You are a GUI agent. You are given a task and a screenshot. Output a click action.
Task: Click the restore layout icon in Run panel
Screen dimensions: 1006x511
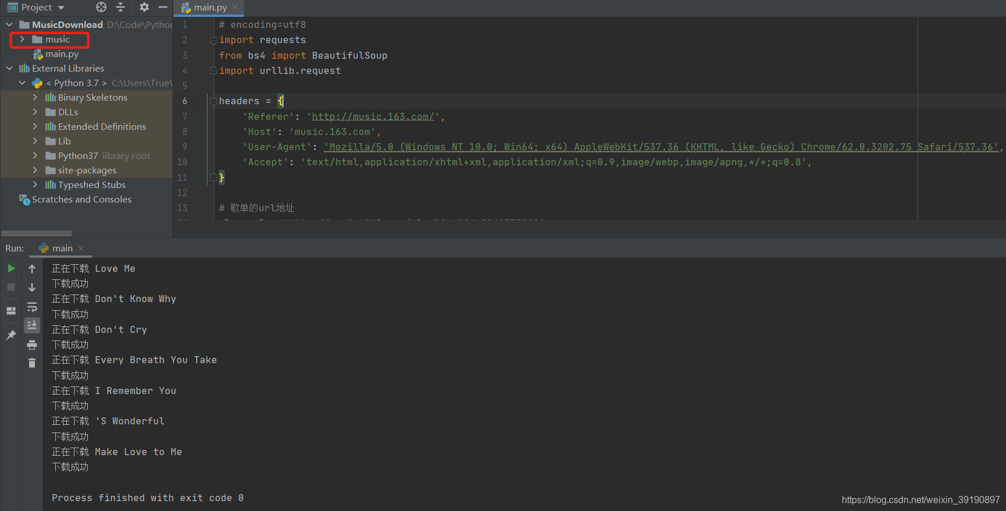(11, 311)
